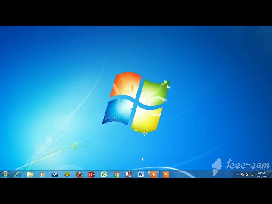Image resolution: width=272 pixels, height=204 pixels.
Task: Open Action Center flag icon in the tray
Action: tap(242, 175)
